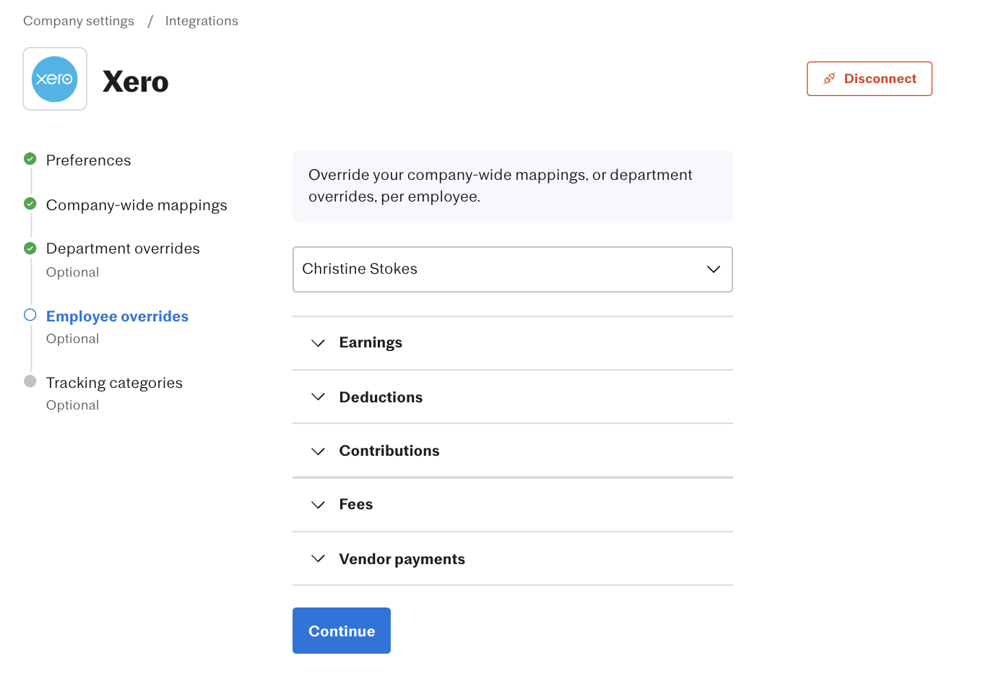Expand the Deductions section chevron
The image size is (991, 692).
(318, 397)
